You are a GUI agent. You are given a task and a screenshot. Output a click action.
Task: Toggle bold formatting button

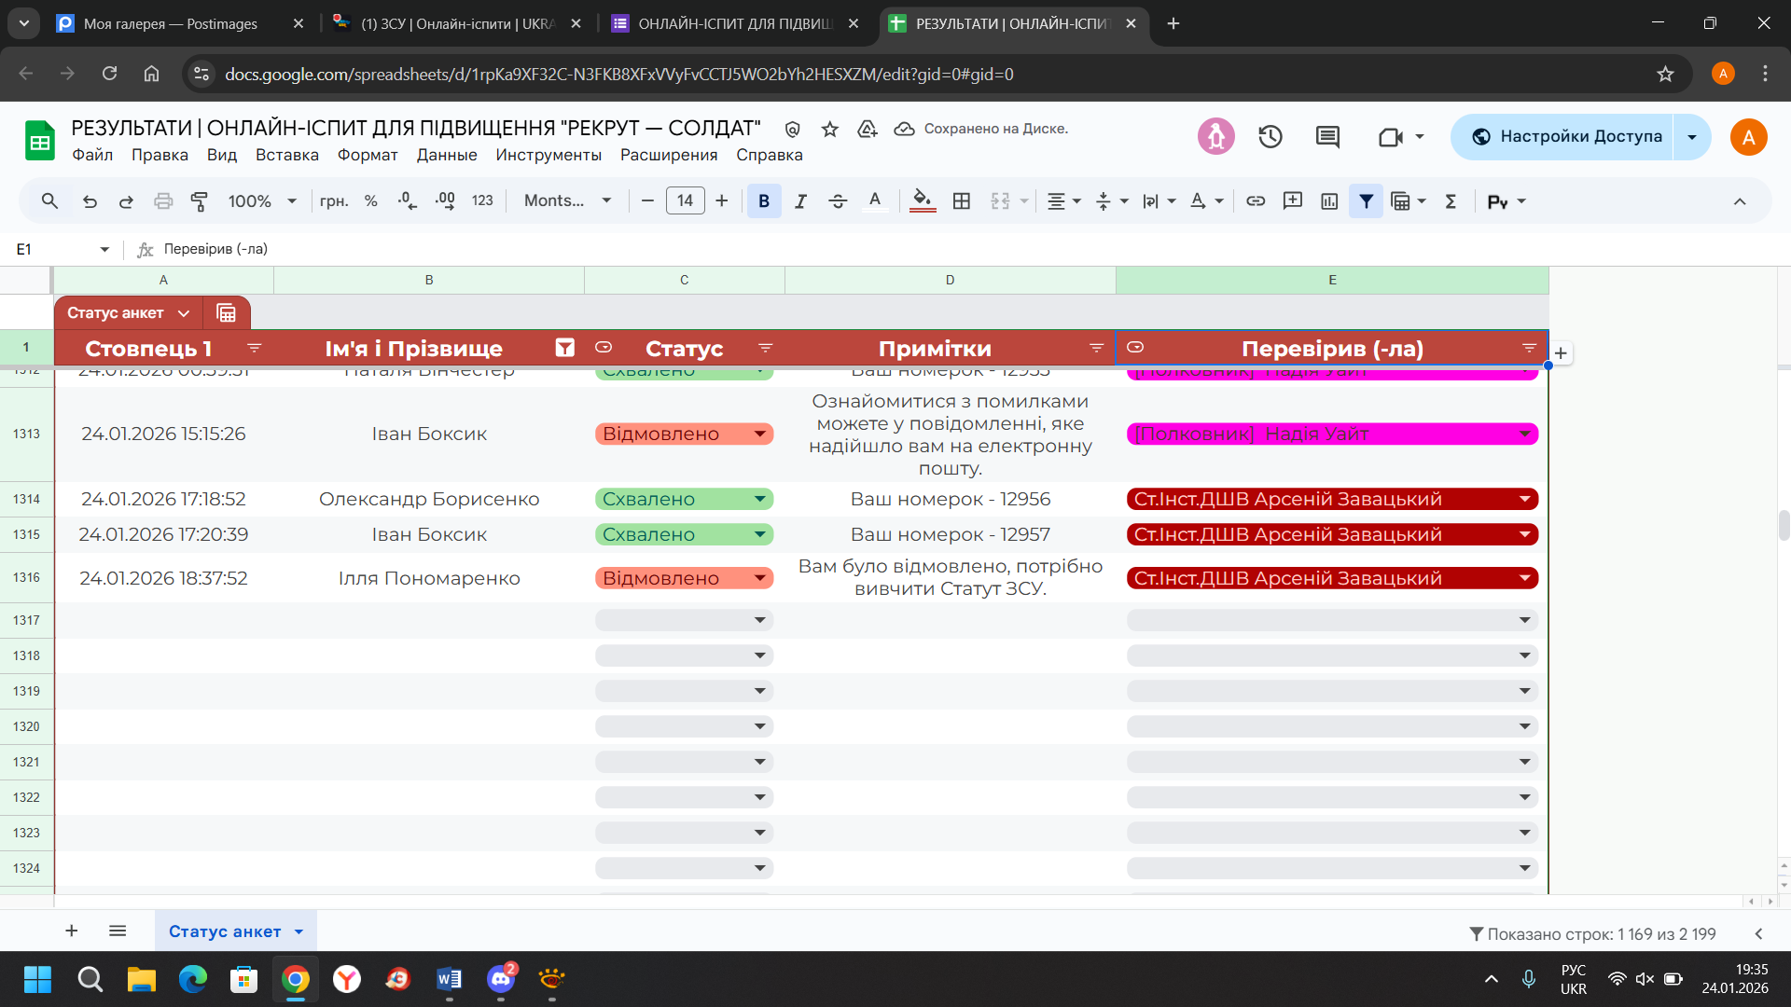[x=764, y=201]
